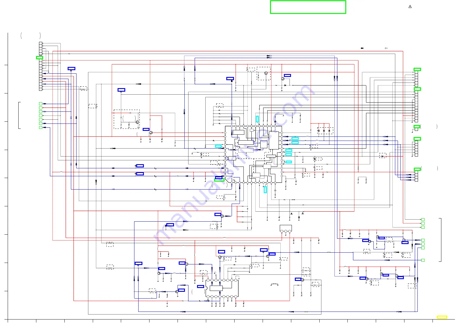Click the large central IC block with ringed pins

coord(253,154)
